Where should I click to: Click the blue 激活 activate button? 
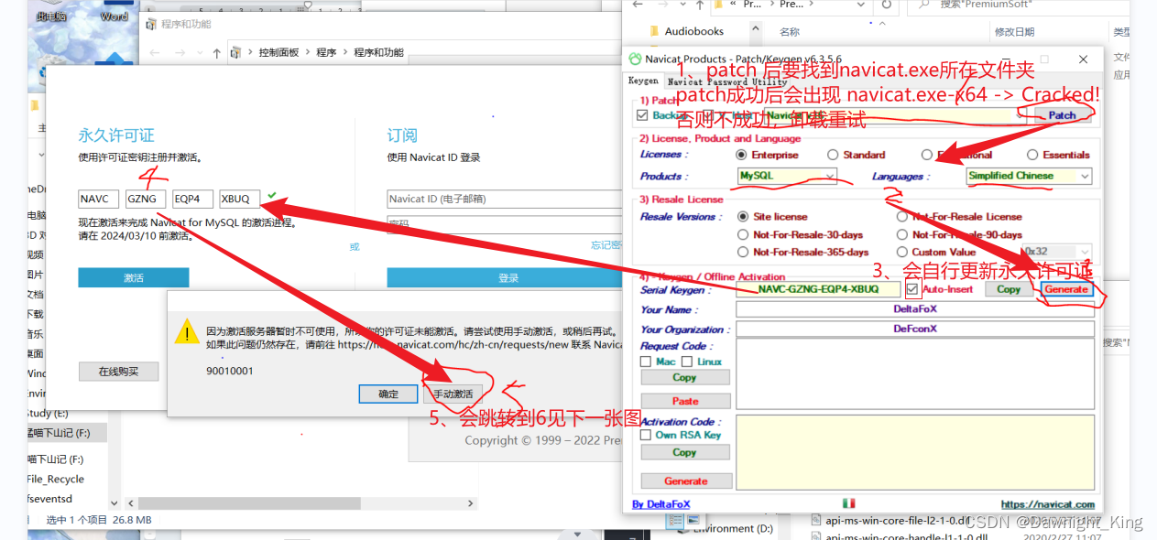(x=134, y=277)
